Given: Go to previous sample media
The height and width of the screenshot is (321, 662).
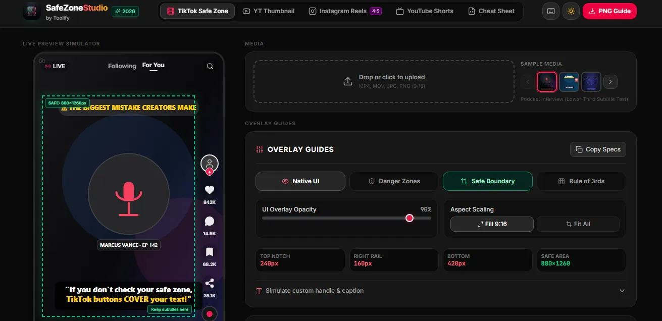Looking at the screenshot, I should [x=527, y=82].
